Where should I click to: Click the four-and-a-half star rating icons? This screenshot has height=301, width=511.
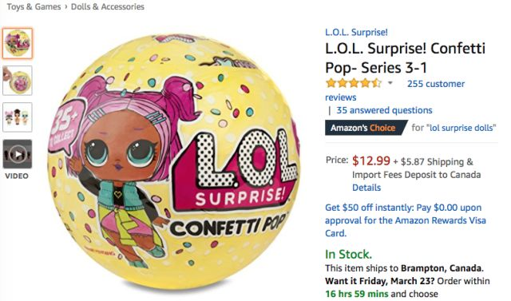tap(354, 83)
